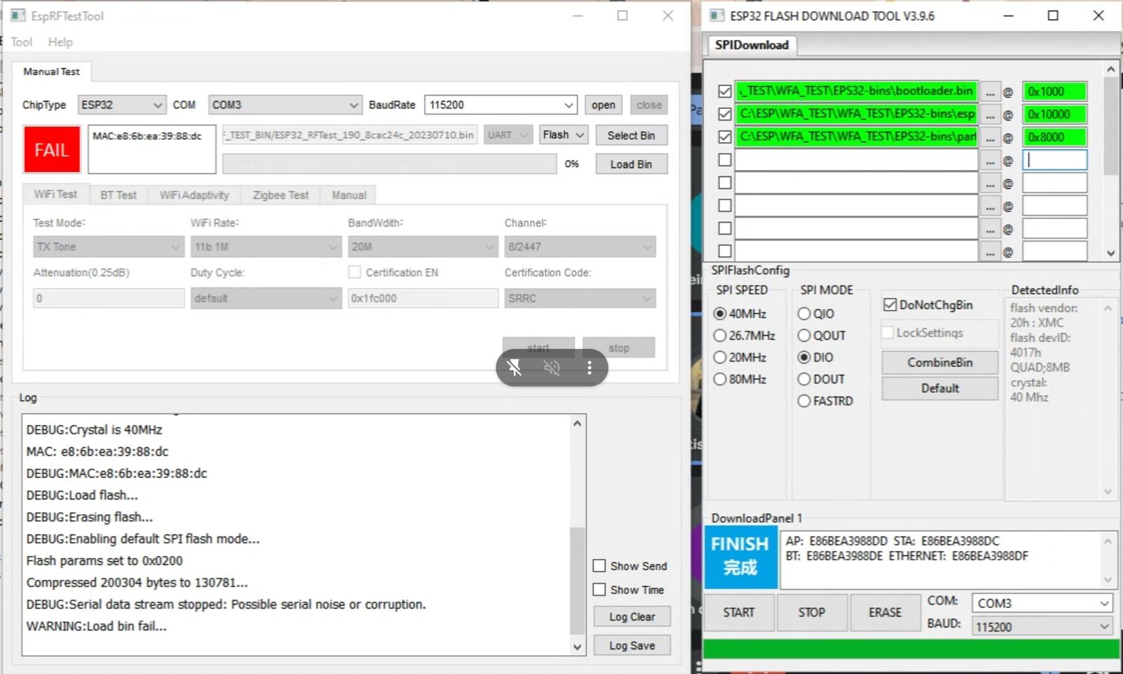This screenshot has width=1123, height=674.
Task: Browse file for fourth empty row
Action: click(x=990, y=161)
